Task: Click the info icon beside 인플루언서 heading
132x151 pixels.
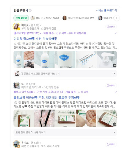Action: tap(30, 11)
